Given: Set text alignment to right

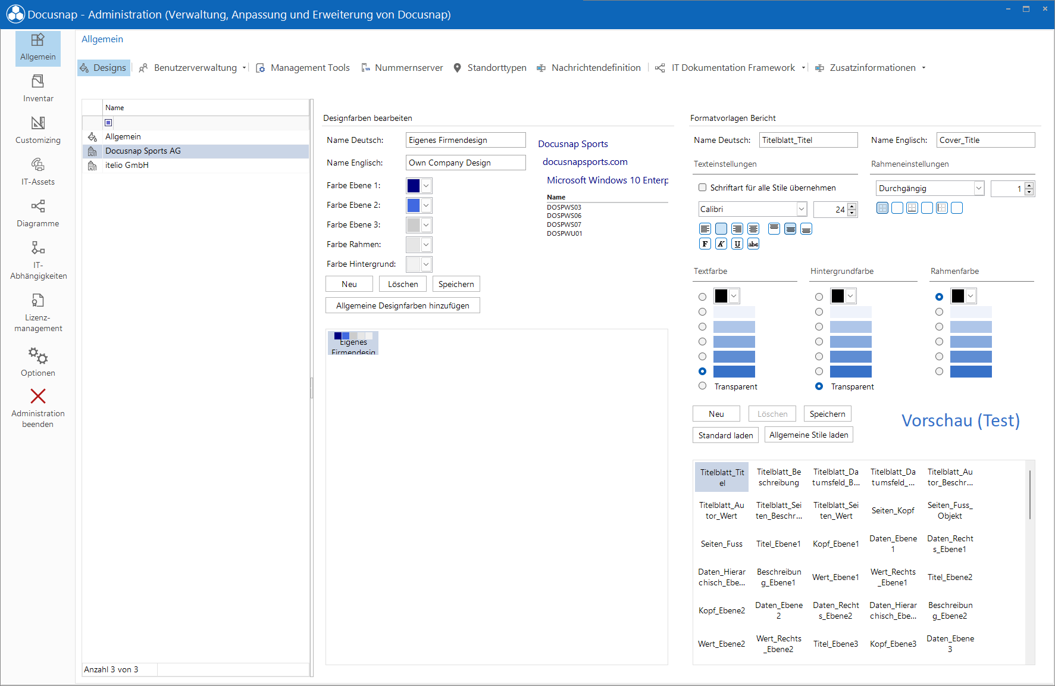Looking at the screenshot, I should 737,229.
